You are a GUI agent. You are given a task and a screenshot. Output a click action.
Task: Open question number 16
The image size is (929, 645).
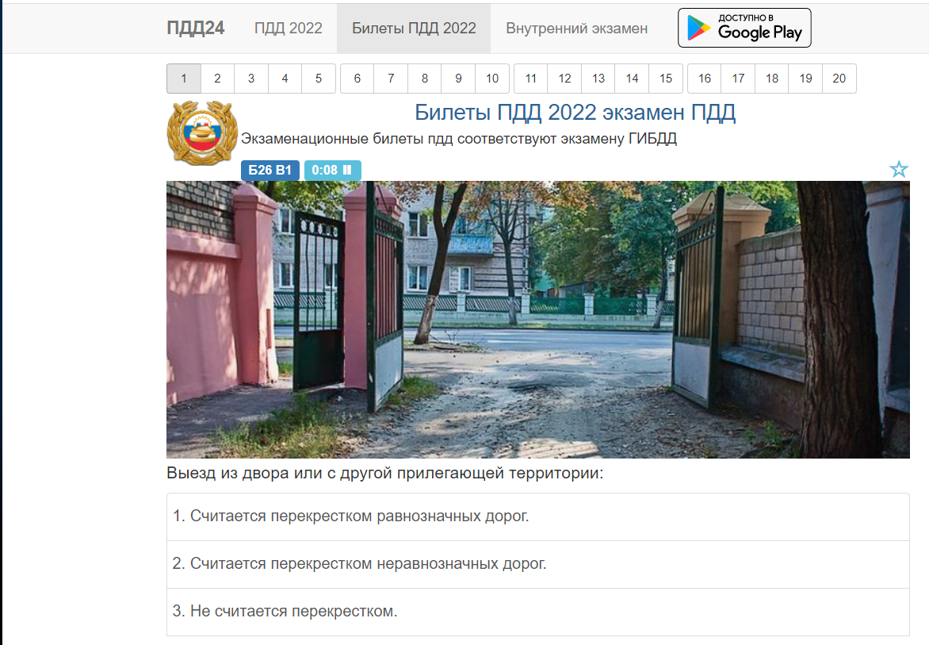tap(705, 79)
